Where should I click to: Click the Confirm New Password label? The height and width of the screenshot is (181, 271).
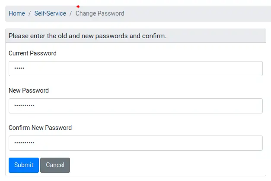(40, 128)
